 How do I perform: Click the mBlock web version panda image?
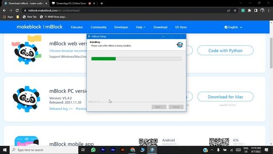tap(26, 50)
